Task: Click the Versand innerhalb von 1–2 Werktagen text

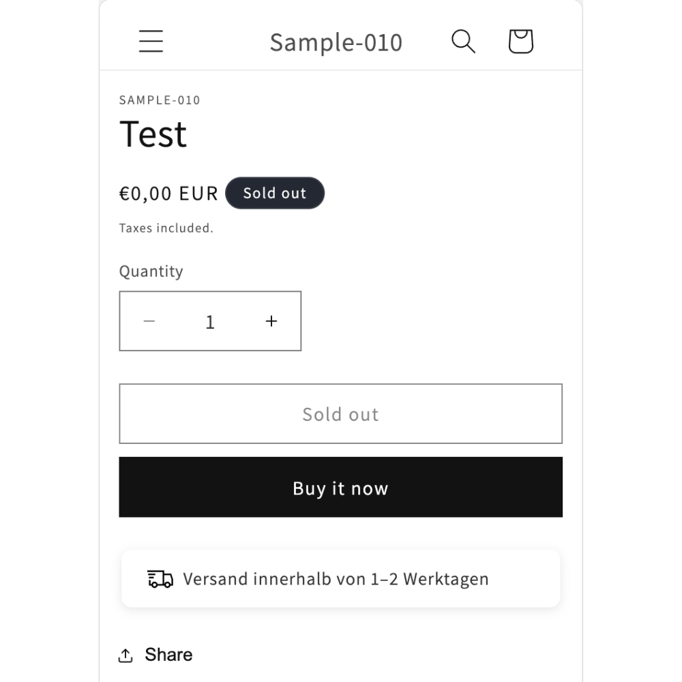Action: 336,579
